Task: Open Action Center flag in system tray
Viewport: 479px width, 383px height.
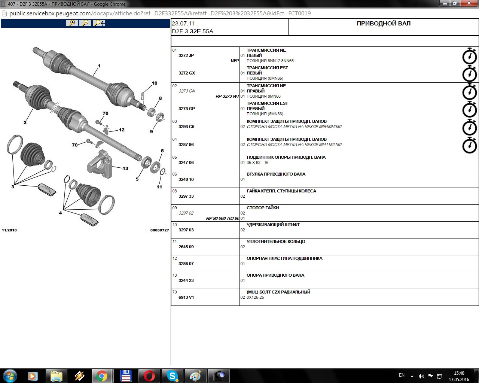Action: [x=430, y=376]
